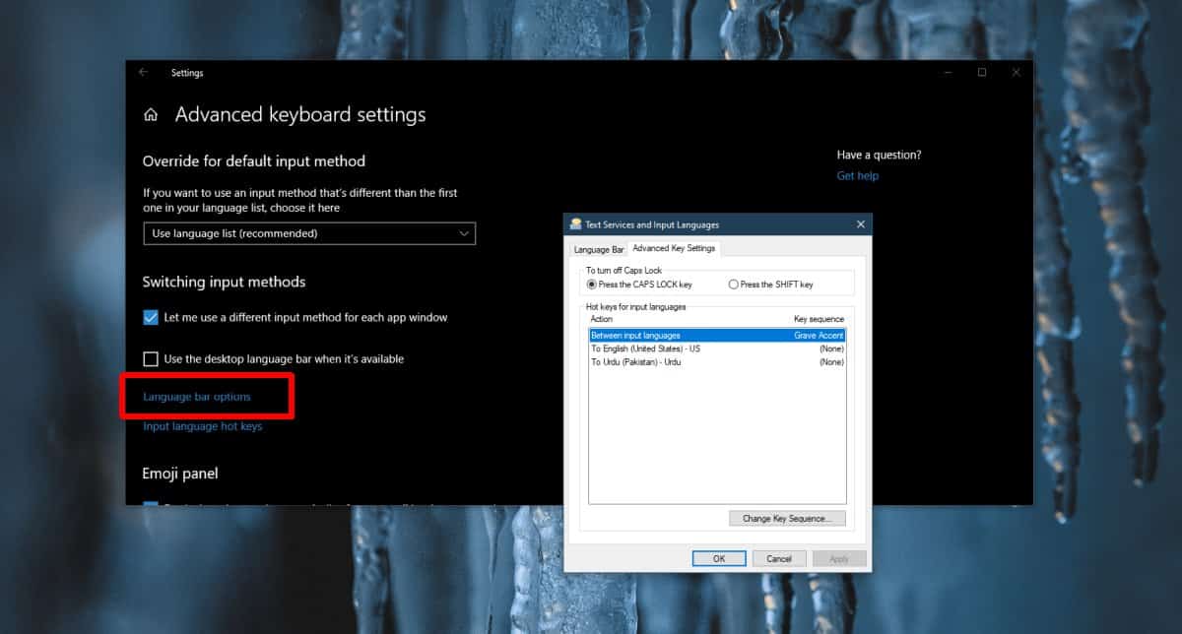
Task: Cancel the Text Services dialog
Action: point(779,558)
